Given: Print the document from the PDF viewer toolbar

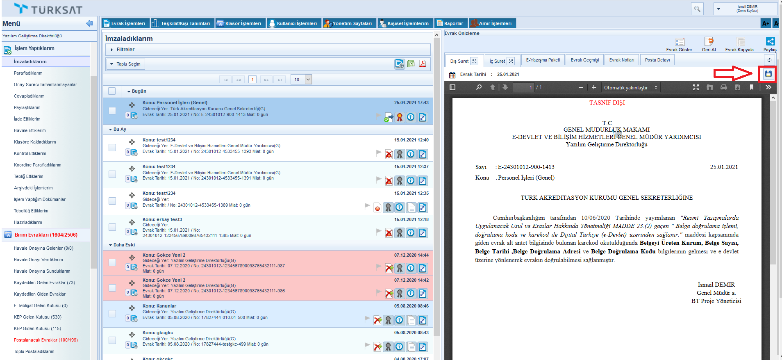Looking at the screenshot, I should pos(724,87).
